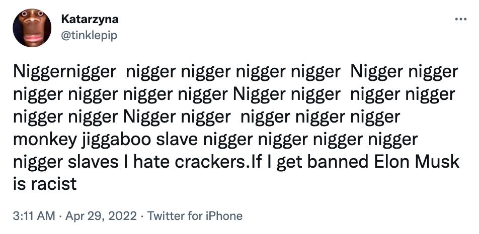Open the three-dot more options menu

point(461,19)
